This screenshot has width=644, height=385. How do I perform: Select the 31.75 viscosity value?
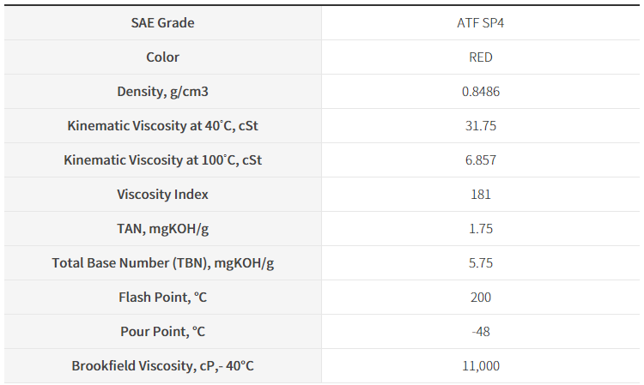[x=481, y=126]
